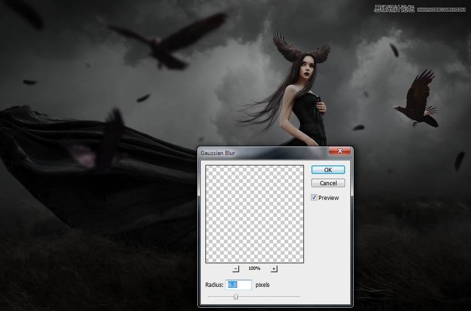Click the wing headpiece on the woman's head

[x=301, y=50]
